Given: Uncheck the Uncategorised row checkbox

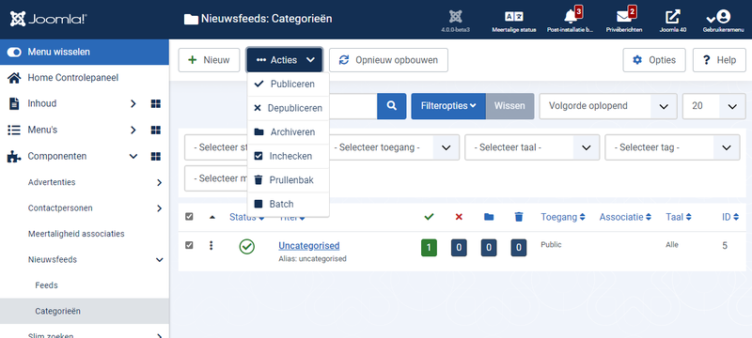Looking at the screenshot, I should [189, 245].
